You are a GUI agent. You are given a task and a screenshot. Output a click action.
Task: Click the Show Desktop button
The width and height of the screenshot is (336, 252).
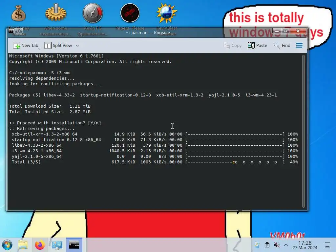pyautogui.click(x=327, y=245)
